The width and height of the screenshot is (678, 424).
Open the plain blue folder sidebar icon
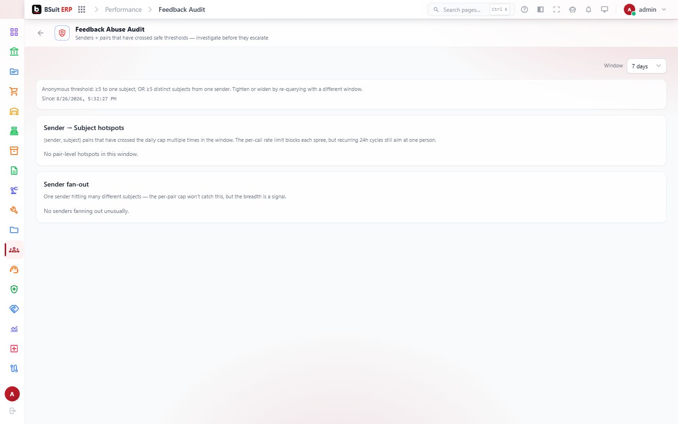14,230
